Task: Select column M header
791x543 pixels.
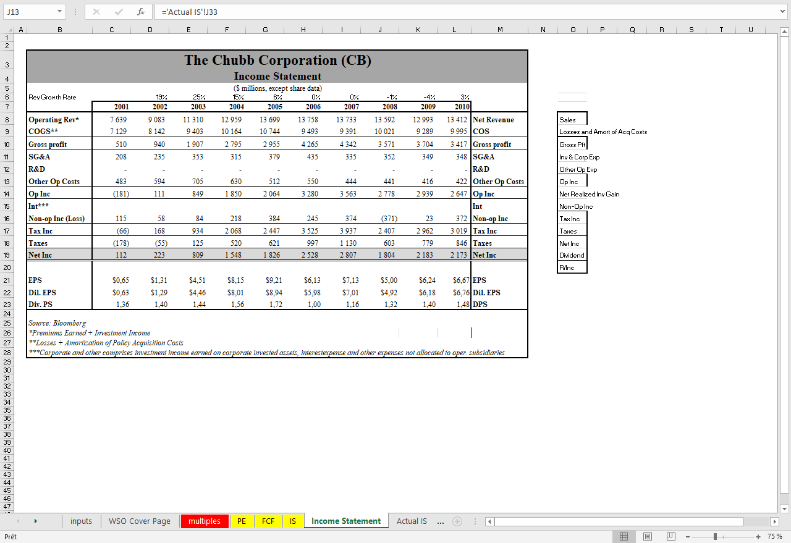Action: coord(500,30)
